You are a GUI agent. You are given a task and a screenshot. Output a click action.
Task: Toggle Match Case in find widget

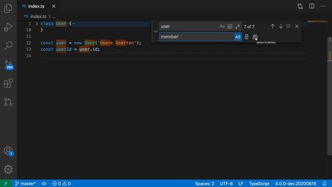click(x=222, y=26)
